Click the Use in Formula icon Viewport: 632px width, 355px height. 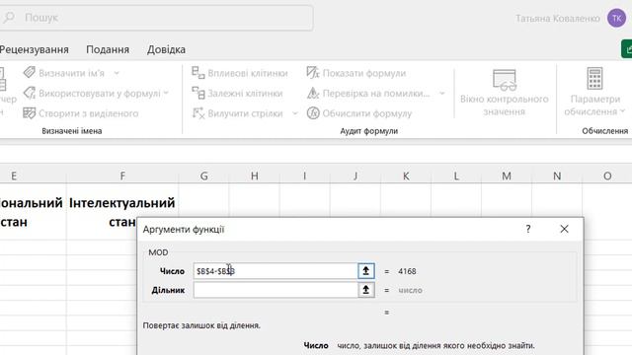click(29, 93)
